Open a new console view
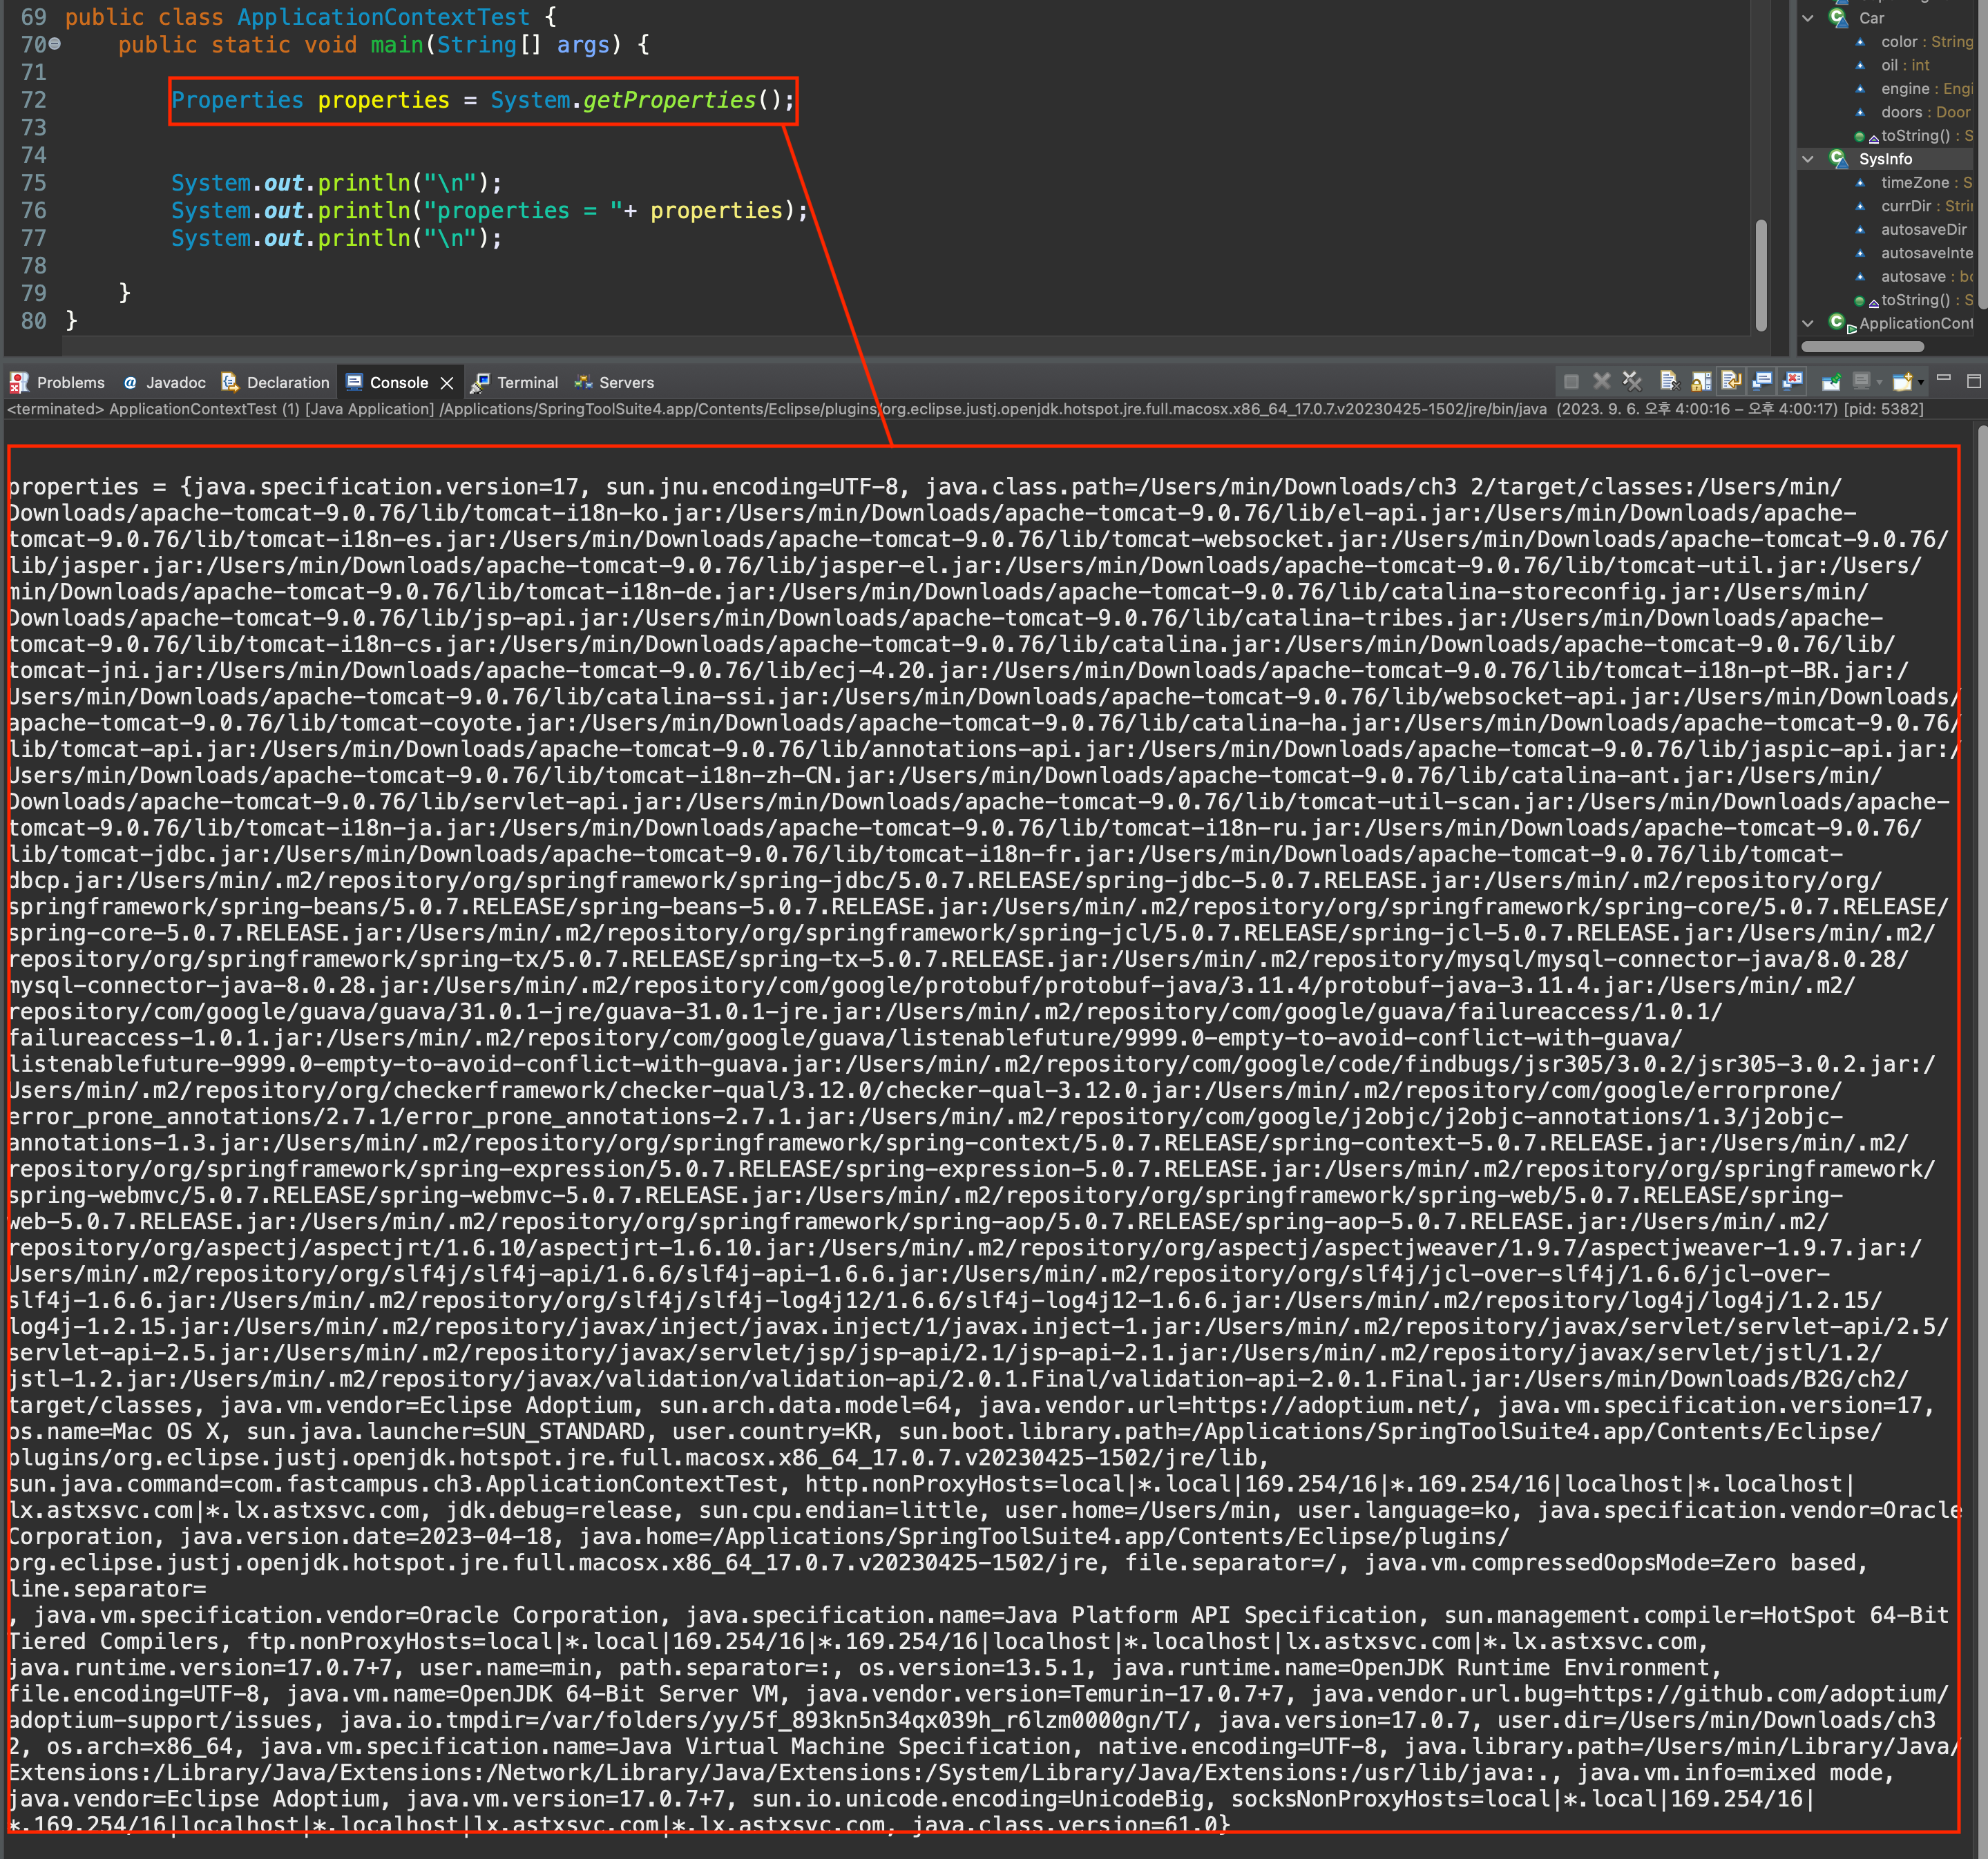Viewport: 1988px width, 1859px height. point(1902,382)
